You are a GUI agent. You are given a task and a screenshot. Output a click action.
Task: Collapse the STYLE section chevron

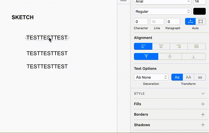[203, 94]
